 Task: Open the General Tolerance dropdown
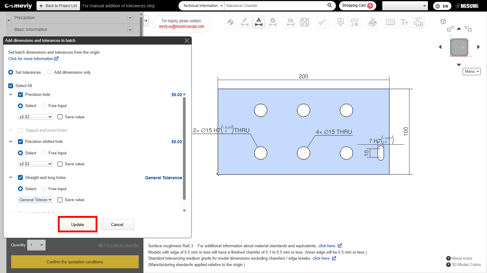(35, 200)
